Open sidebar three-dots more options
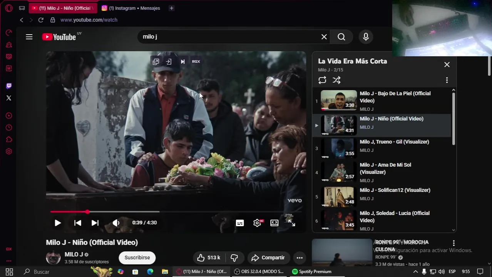The width and height of the screenshot is (492, 277). pos(9,262)
